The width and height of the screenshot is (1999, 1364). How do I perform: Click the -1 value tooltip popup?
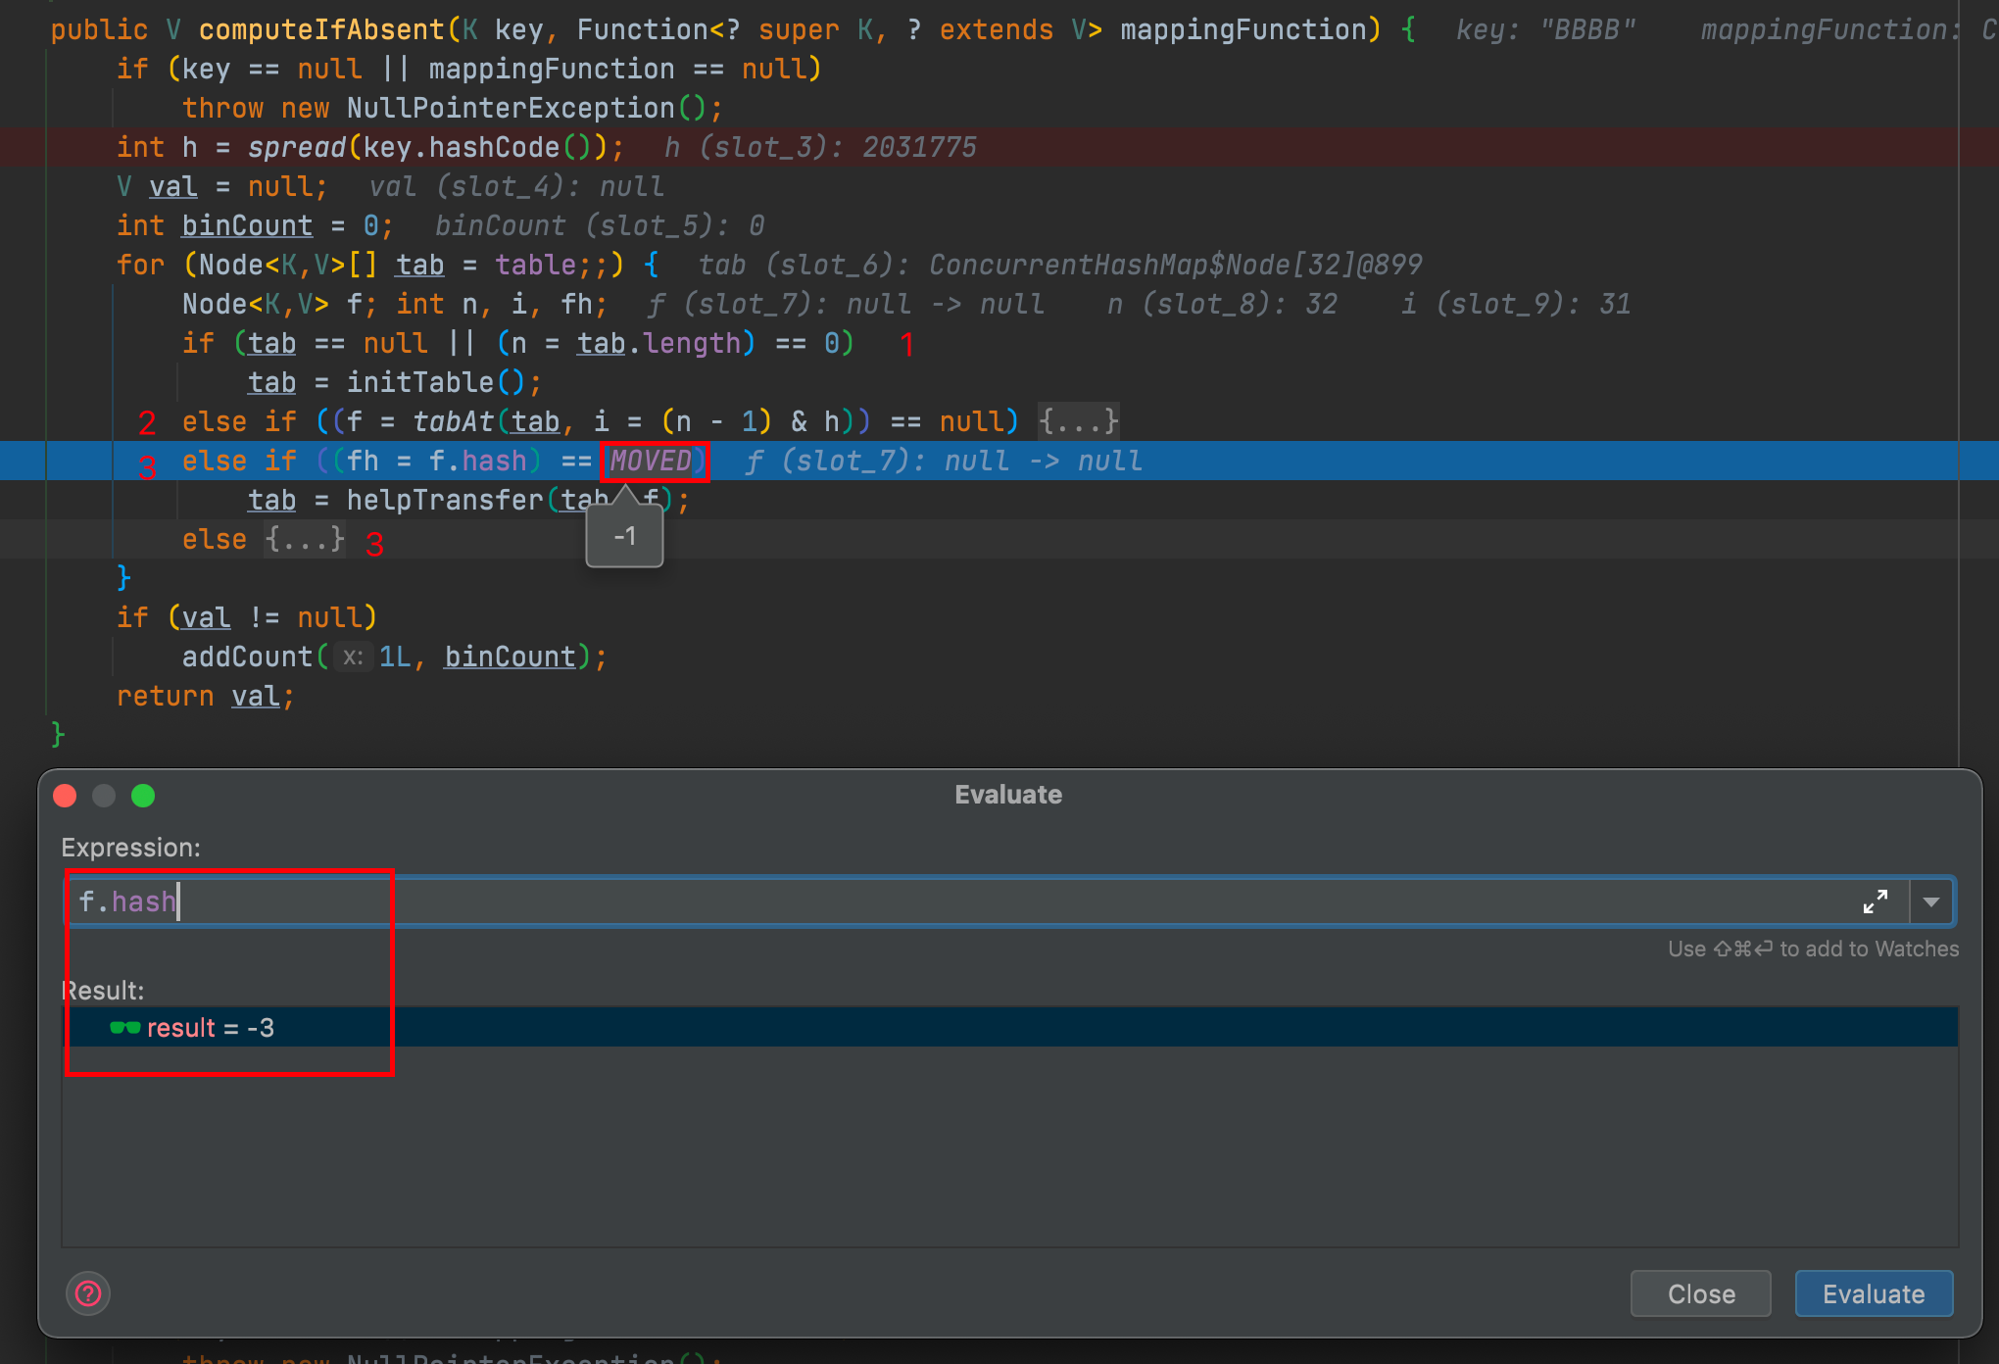click(624, 537)
